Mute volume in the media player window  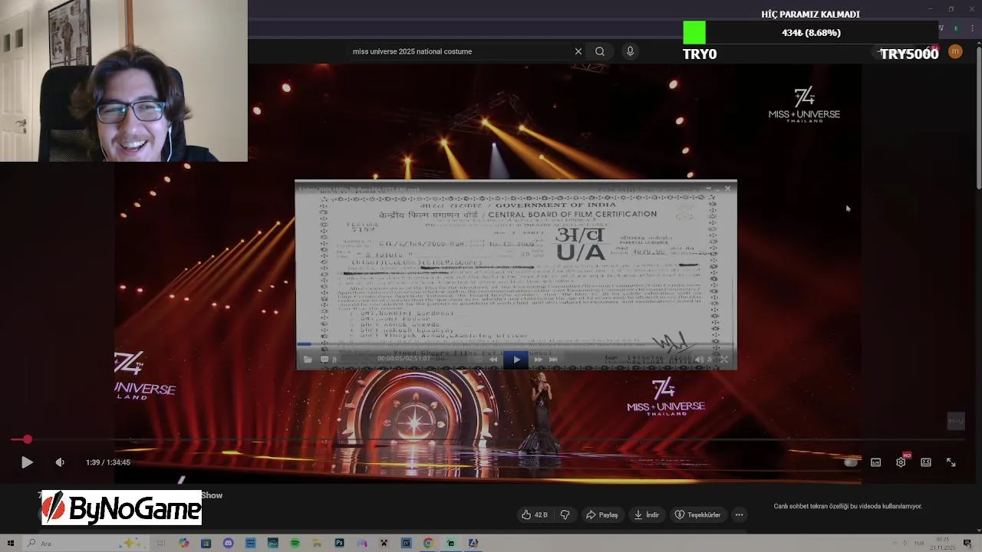[x=699, y=360]
